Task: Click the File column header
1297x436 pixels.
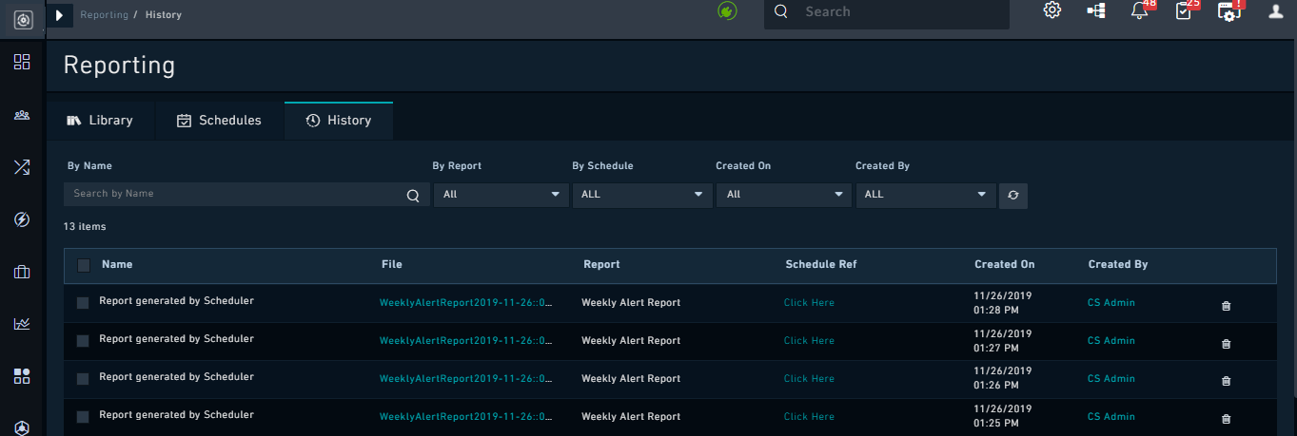Action: point(392,265)
